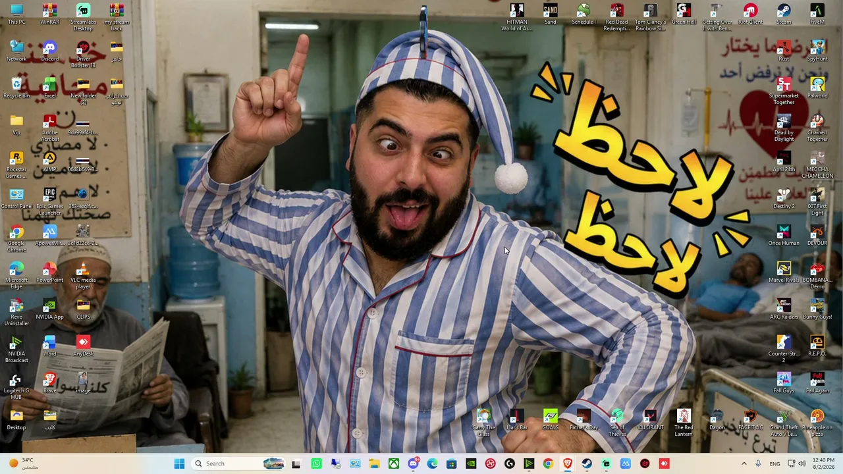Open the Windows Start menu
The height and width of the screenshot is (474, 843).
point(179,463)
